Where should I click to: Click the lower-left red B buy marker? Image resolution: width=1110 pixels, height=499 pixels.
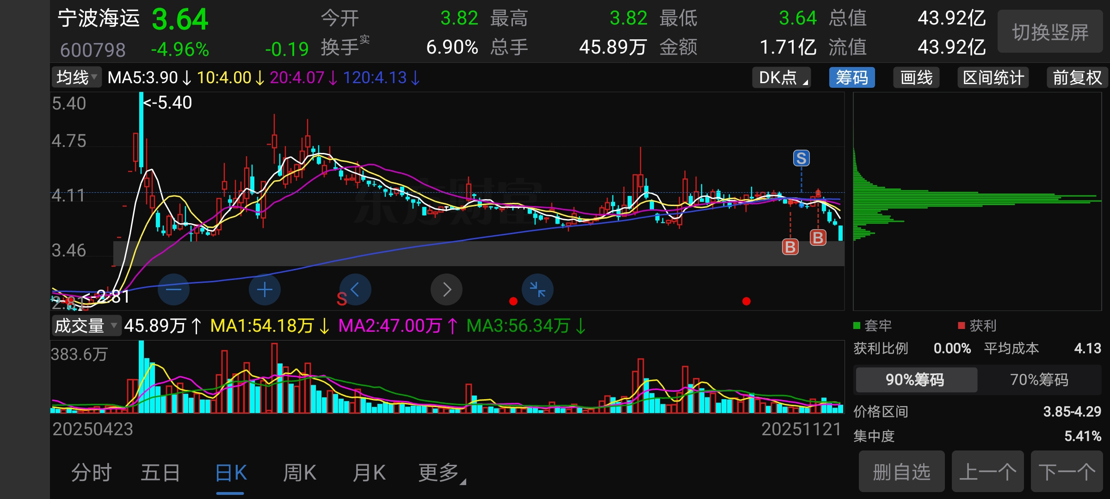click(x=790, y=247)
